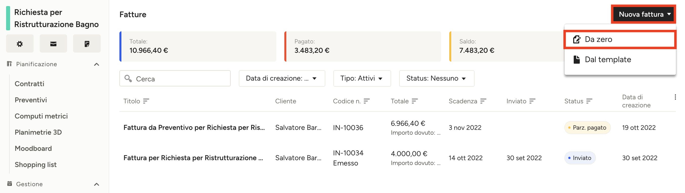Image resolution: width=685 pixels, height=193 pixels.
Task: Collapse the Gestione section chevron
Action: point(97,184)
